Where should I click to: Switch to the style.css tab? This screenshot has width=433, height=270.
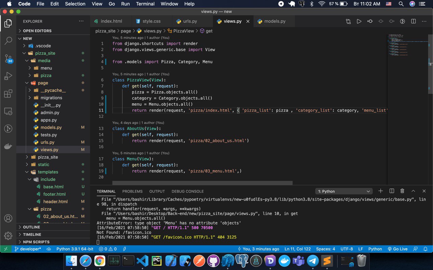[x=152, y=21]
